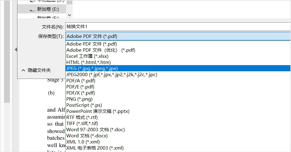291x152 pixels.
Task: Select Word 文档 (*.docx) format
Action: 178,136
